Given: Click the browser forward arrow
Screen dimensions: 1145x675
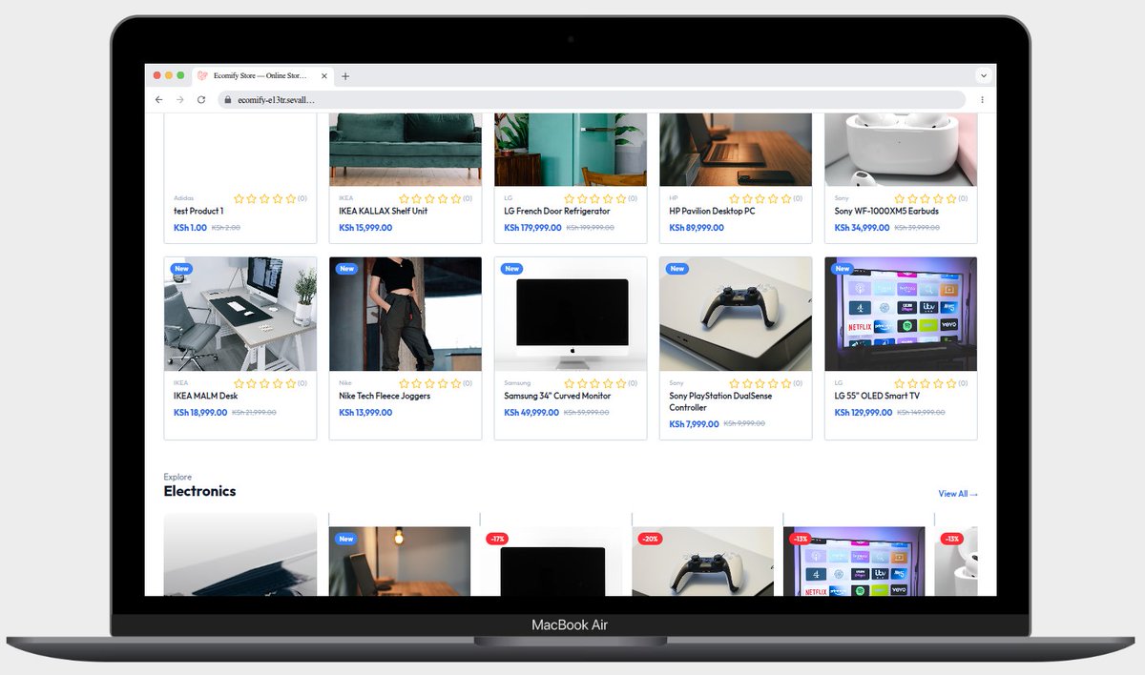Looking at the screenshot, I should tap(180, 99).
